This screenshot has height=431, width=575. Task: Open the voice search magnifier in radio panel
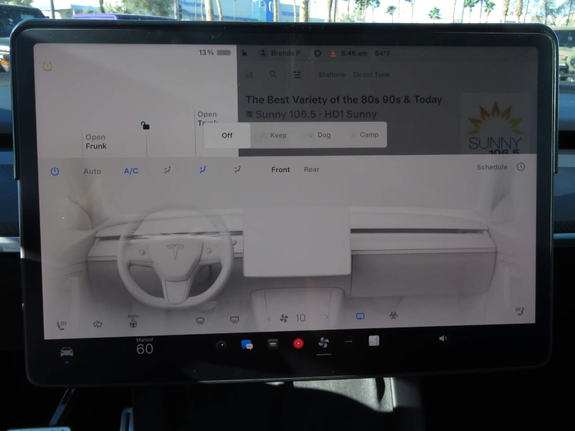(x=273, y=75)
